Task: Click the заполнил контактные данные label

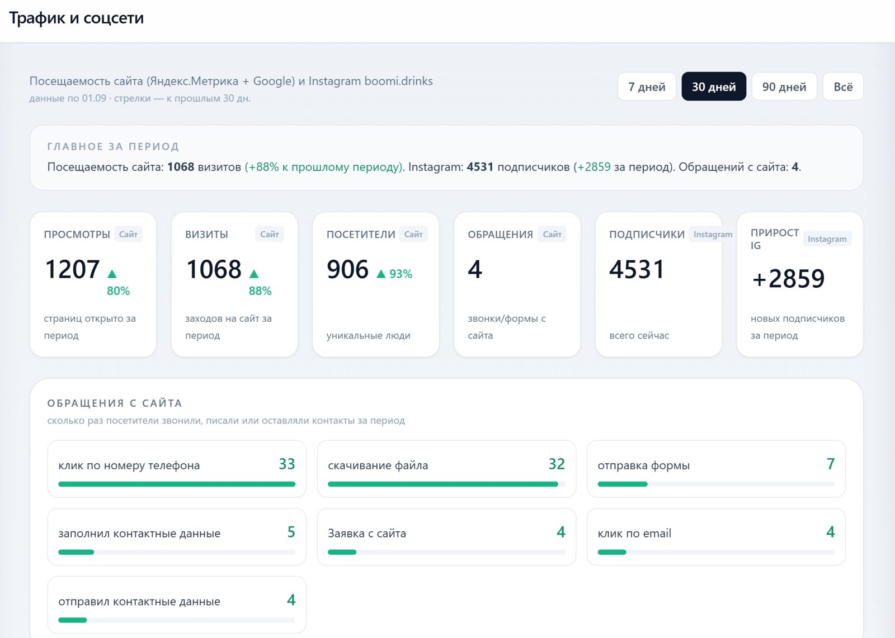Action: click(139, 534)
